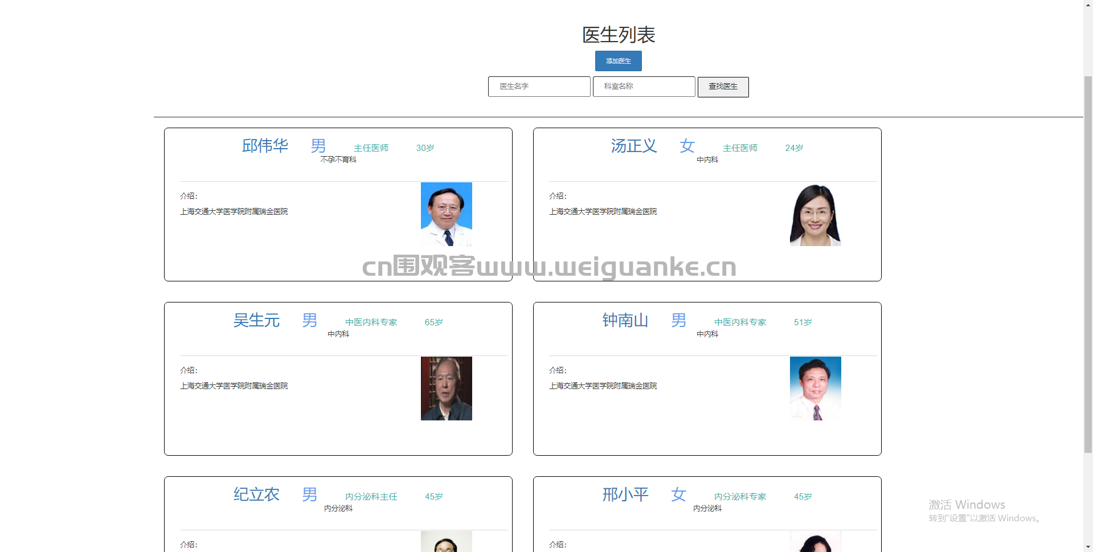This screenshot has height=552, width=1093.
Task: Click gender 男 in 吴生元 card
Action: click(x=310, y=320)
